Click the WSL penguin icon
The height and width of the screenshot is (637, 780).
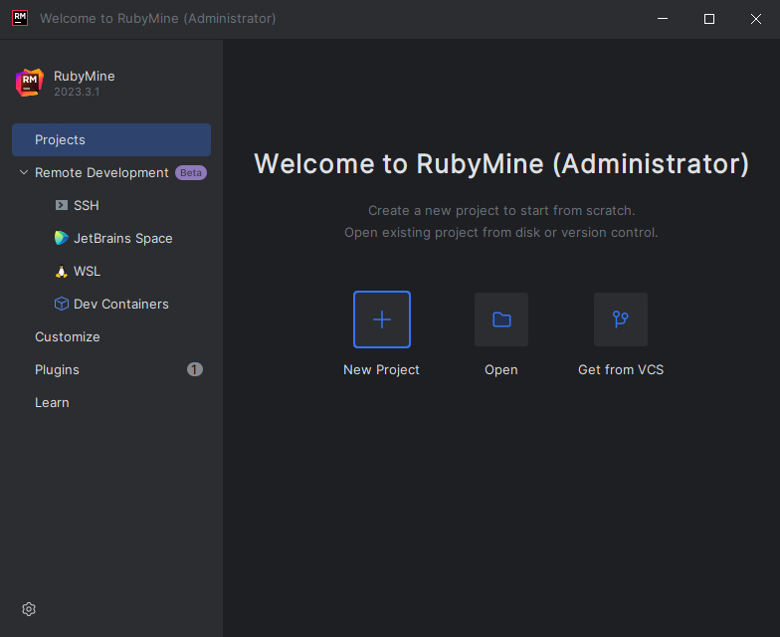pos(62,272)
